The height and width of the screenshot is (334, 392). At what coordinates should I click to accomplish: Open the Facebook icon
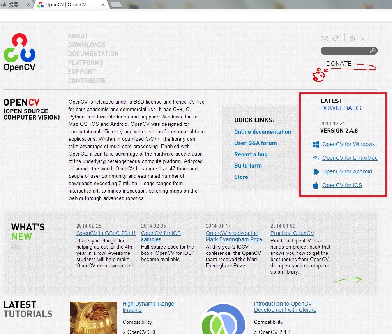[344, 37]
